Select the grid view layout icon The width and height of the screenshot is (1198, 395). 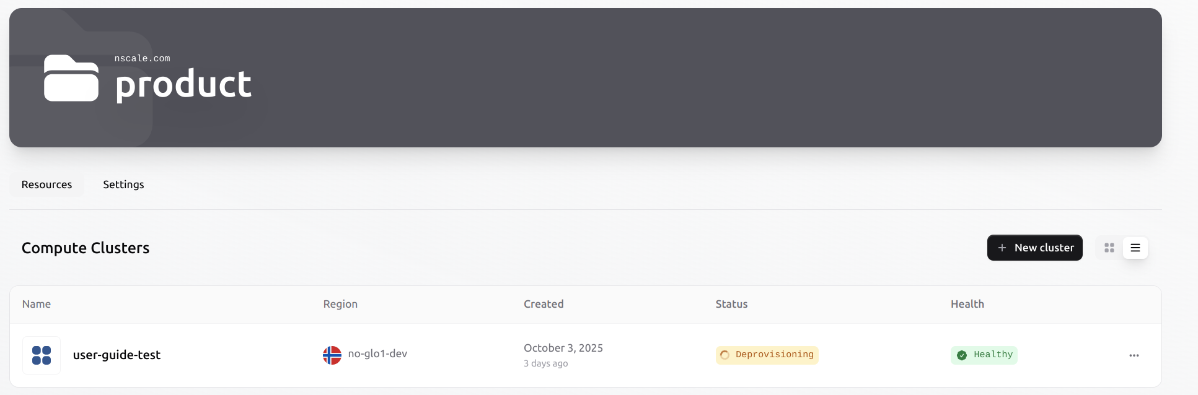(x=1109, y=248)
